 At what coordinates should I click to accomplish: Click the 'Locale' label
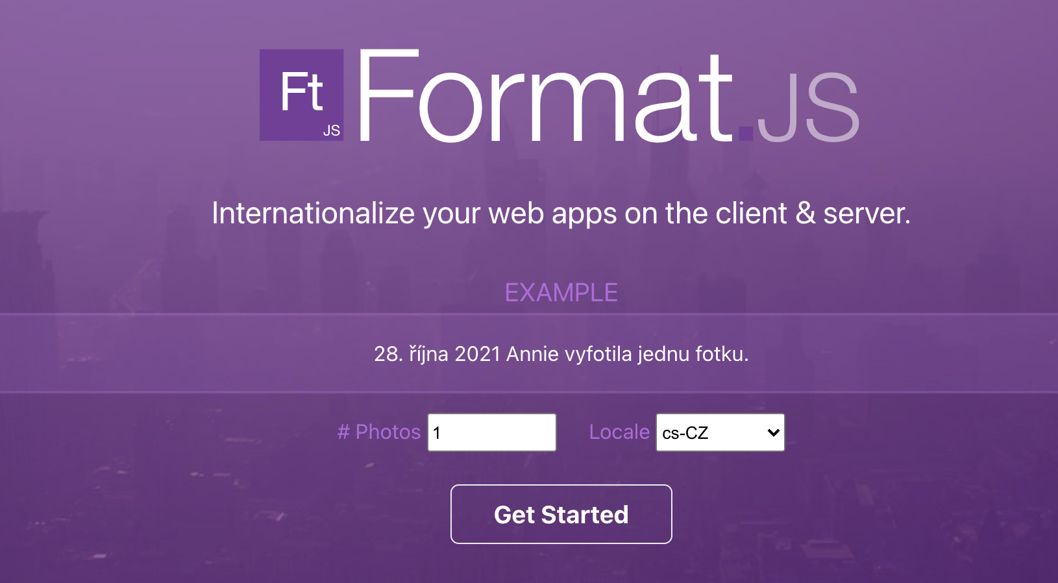point(619,432)
